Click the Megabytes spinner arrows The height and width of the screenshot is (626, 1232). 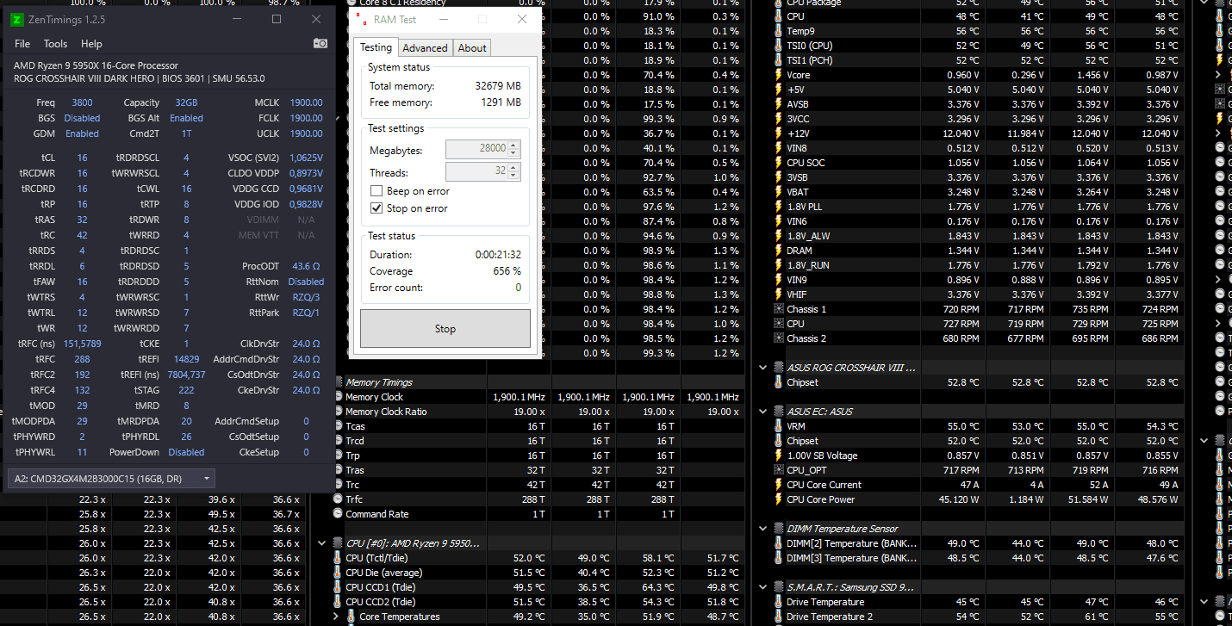pos(514,149)
